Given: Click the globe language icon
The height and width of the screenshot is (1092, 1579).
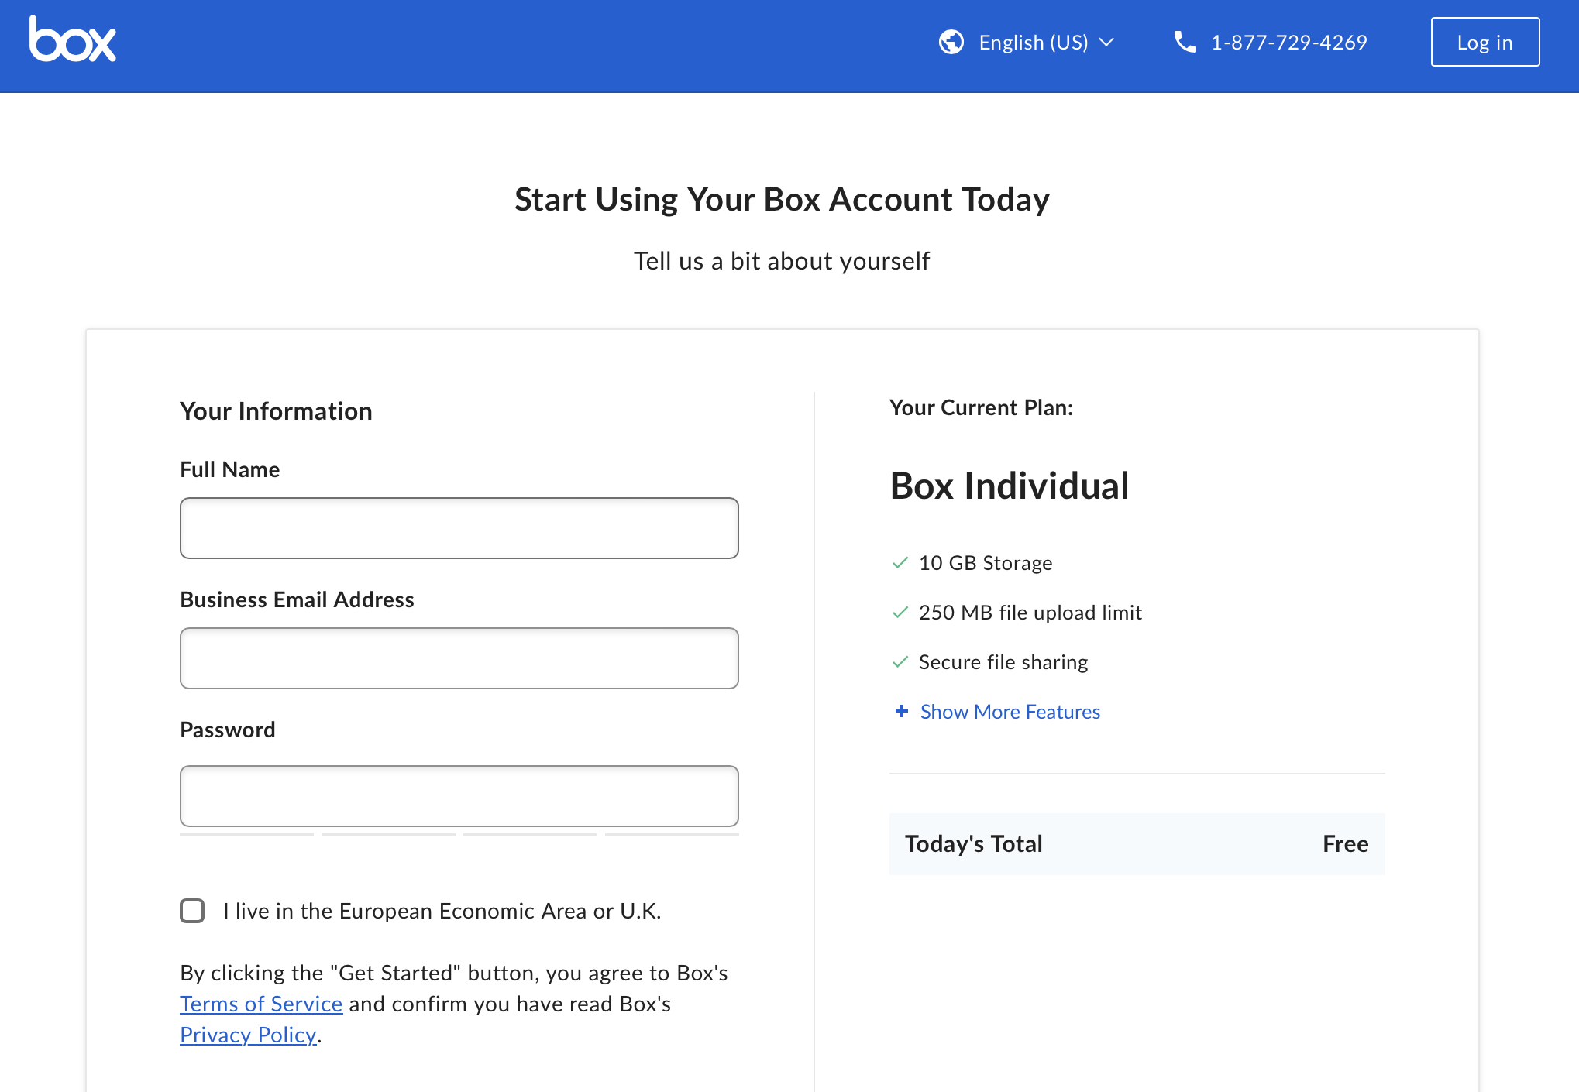Looking at the screenshot, I should (x=951, y=42).
